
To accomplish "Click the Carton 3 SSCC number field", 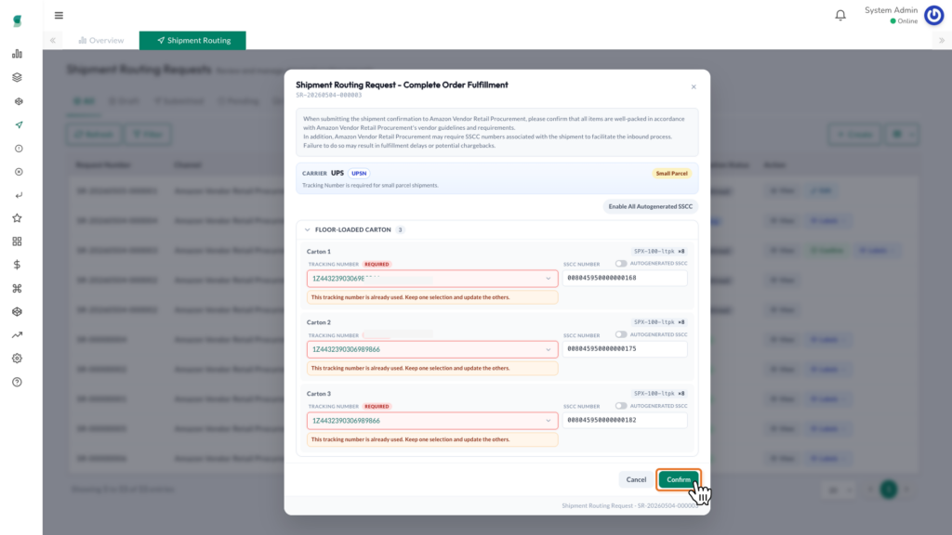I will coord(625,420).
